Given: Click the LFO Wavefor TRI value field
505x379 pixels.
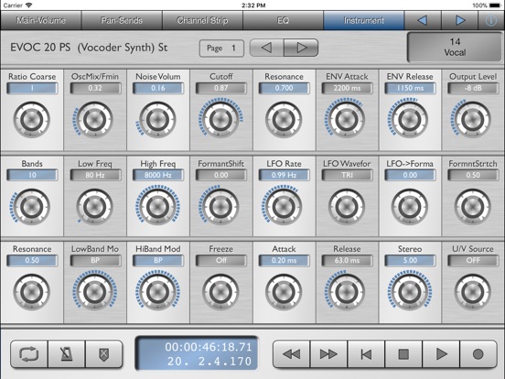Looking at the screenshot, I should tap(347, 175).
